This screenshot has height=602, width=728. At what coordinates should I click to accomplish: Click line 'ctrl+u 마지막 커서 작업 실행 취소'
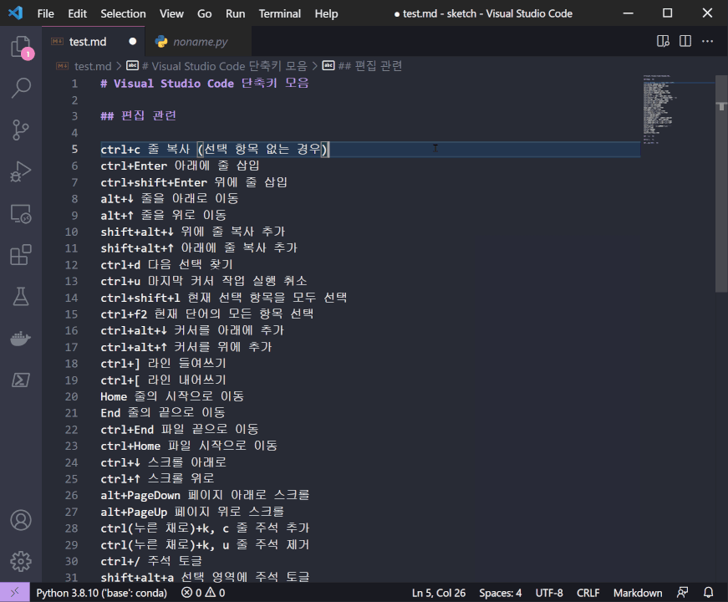204,281
